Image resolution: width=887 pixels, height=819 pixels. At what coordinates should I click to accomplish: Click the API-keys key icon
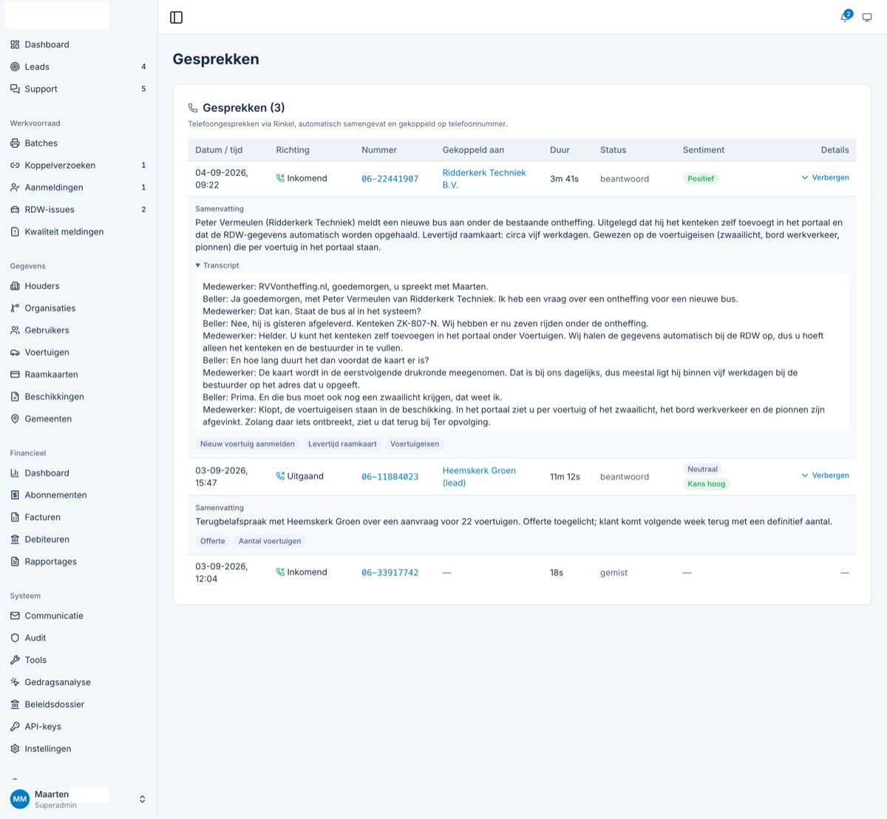15,727
